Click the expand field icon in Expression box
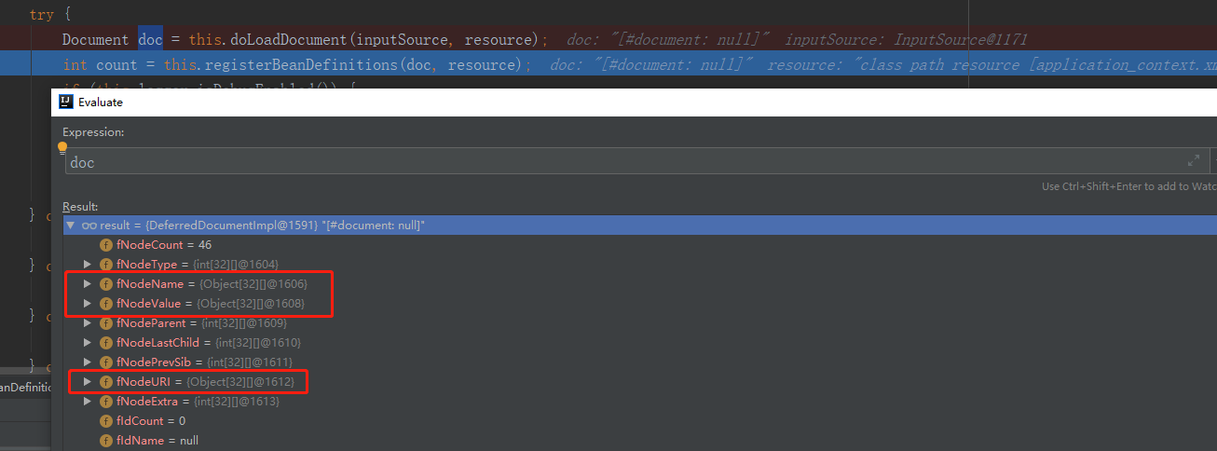The height and width of the screenshot is (451, 1217). point(1194,161)
